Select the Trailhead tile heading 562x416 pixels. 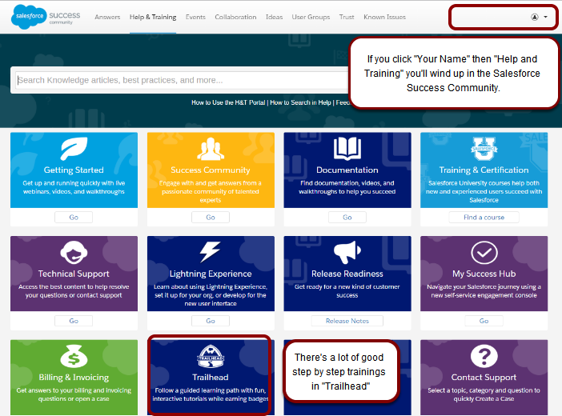pos(211,378)
